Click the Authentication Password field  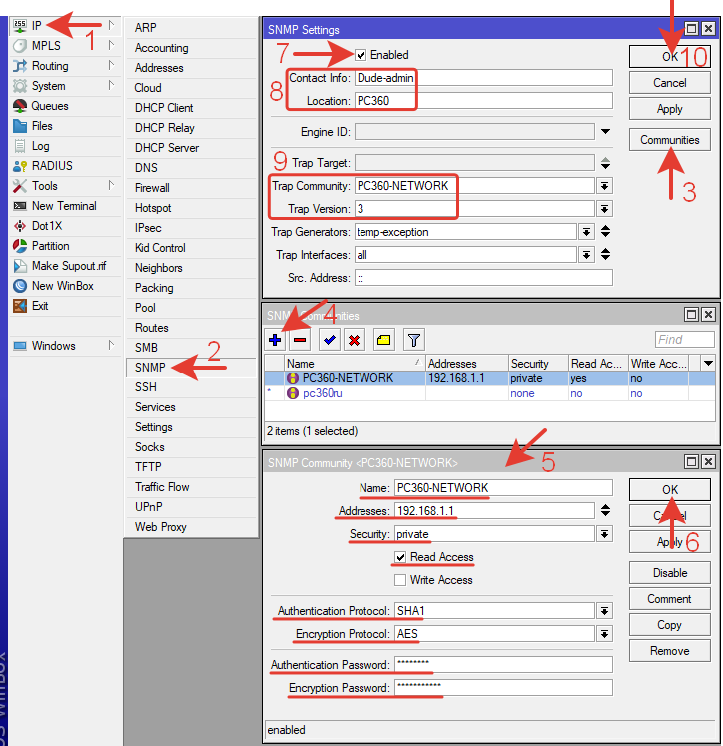[503, 665]
